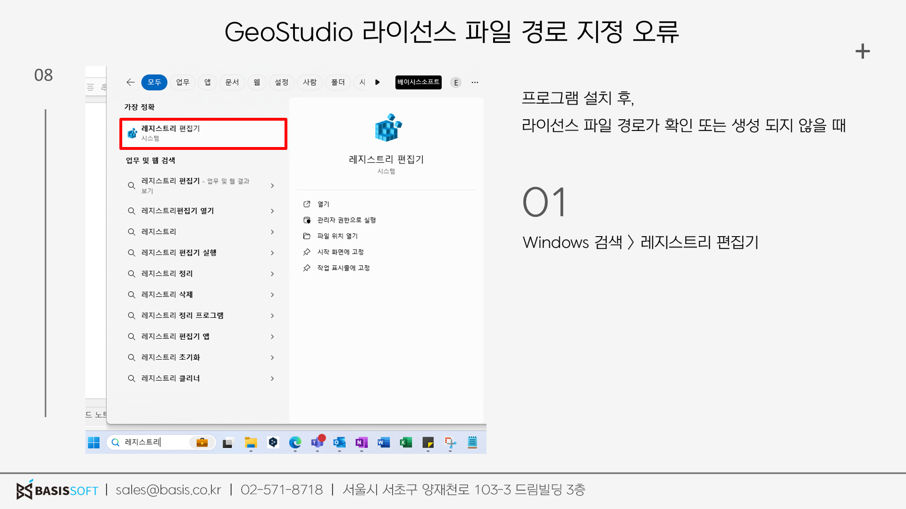Open Sticky Notes from the taskbar

[x=428, y=443]
